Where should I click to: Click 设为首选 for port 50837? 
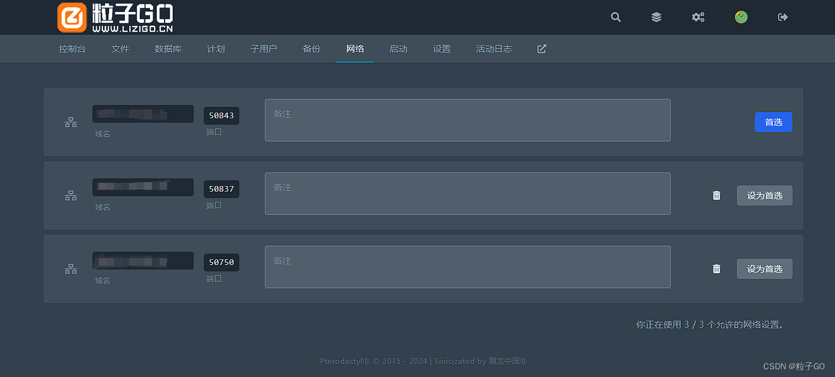(x=765, y=195)
